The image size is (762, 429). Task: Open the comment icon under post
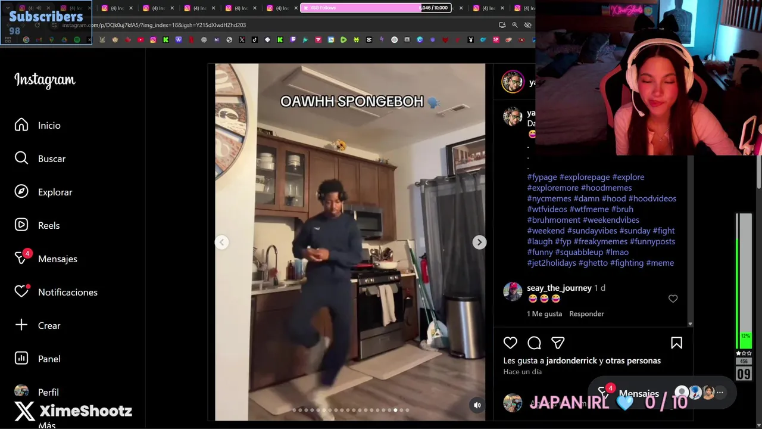coord(534,343)
